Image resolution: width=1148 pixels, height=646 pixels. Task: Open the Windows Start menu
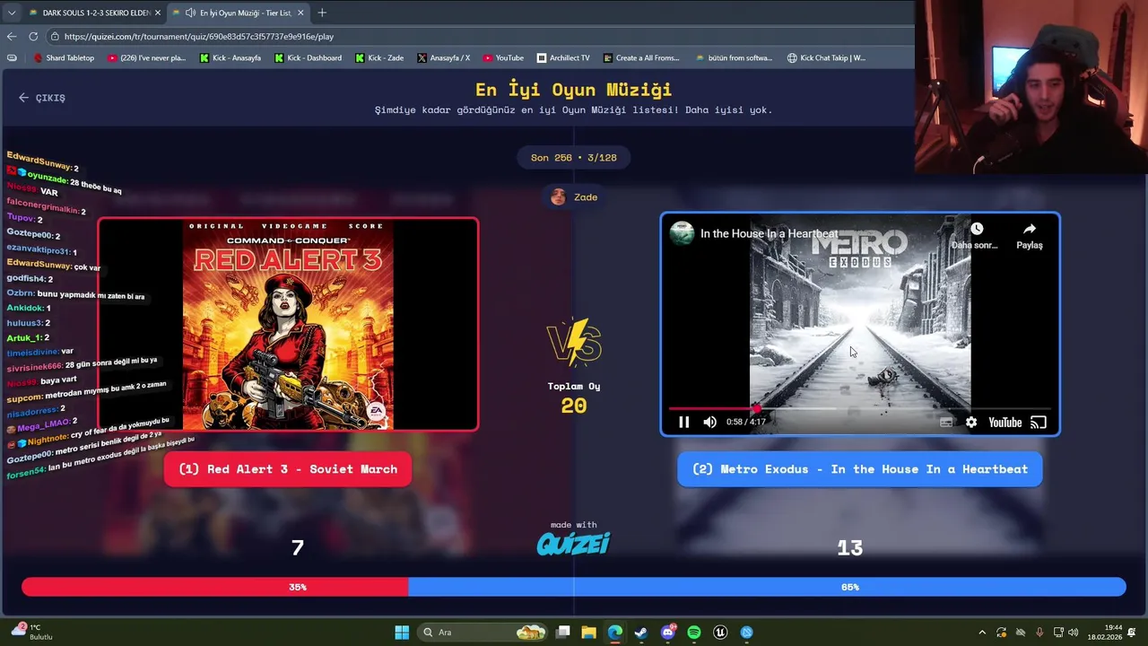(x=402, y=633)
